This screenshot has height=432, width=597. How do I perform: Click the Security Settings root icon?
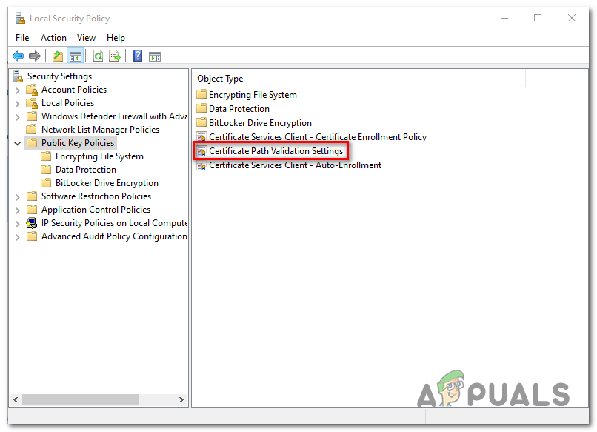click(19, 76)
